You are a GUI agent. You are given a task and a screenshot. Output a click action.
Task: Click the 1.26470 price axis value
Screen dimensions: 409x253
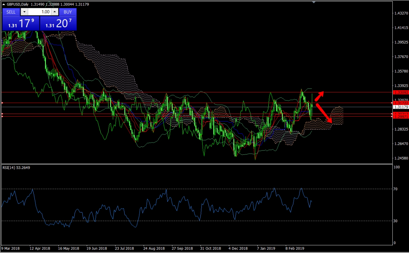pyautogui.click(x=401, y=144)
